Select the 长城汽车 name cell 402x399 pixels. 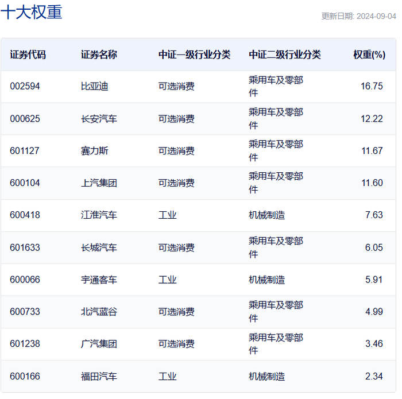(x=99, y=248)
